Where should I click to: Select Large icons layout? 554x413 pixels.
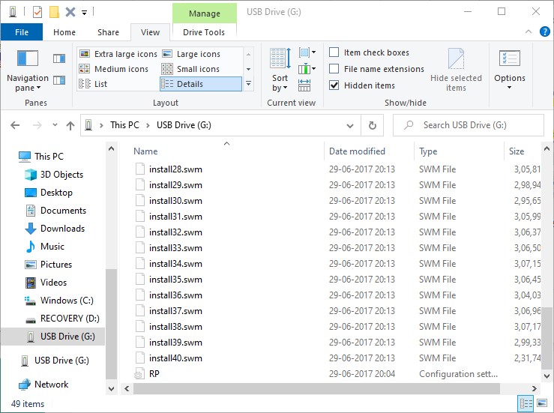[191, 54]
